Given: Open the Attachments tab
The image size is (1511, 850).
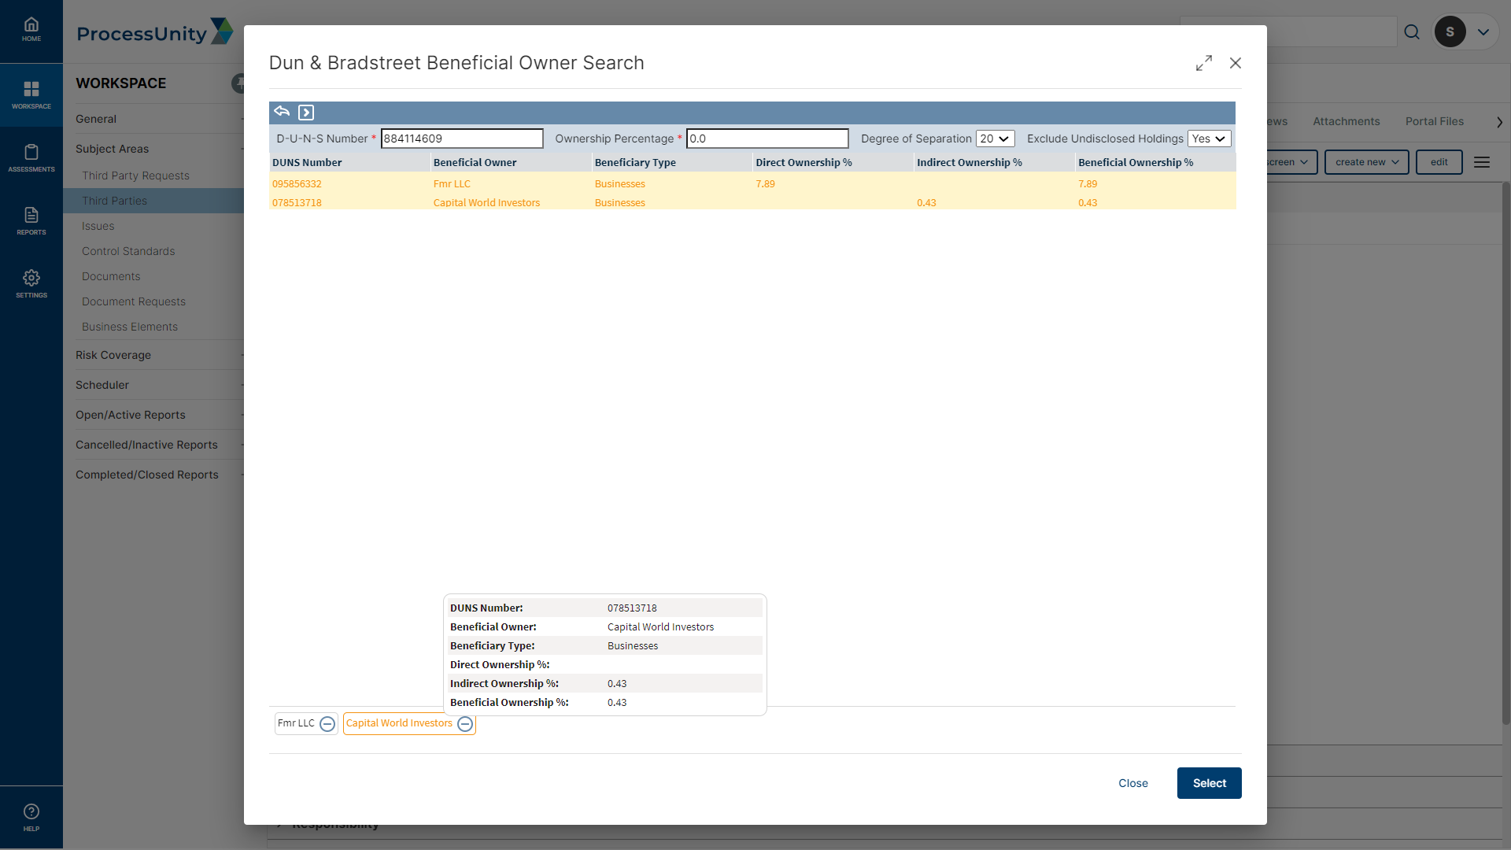Looking at the screenshot, I should coord(1346,121).
